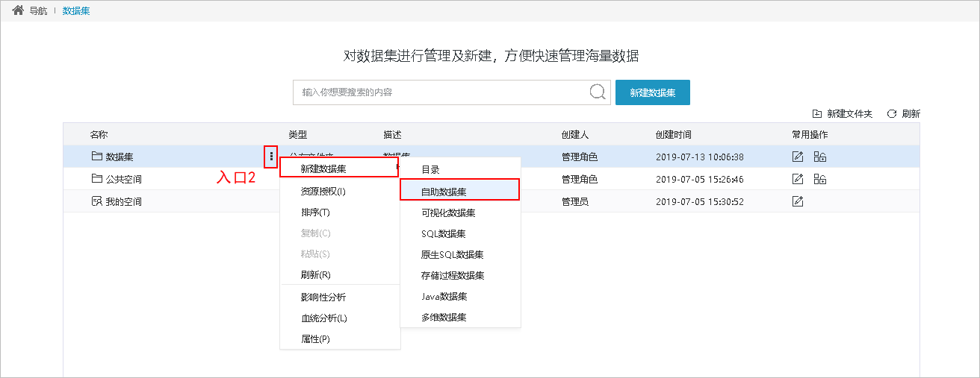980x378 pixels.
Task: Click the edit pencil icon for 数据集 row
Action: click(x=797, y=157)
